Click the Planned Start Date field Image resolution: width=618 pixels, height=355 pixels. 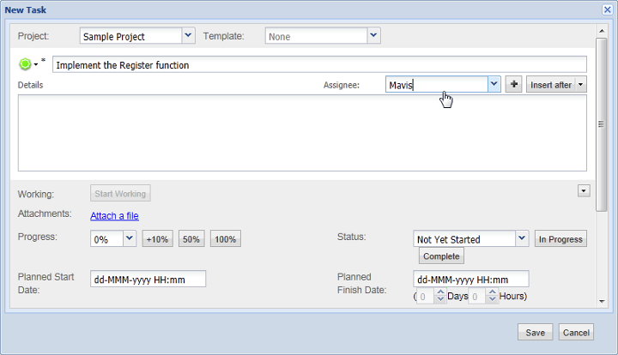[148, 279]
